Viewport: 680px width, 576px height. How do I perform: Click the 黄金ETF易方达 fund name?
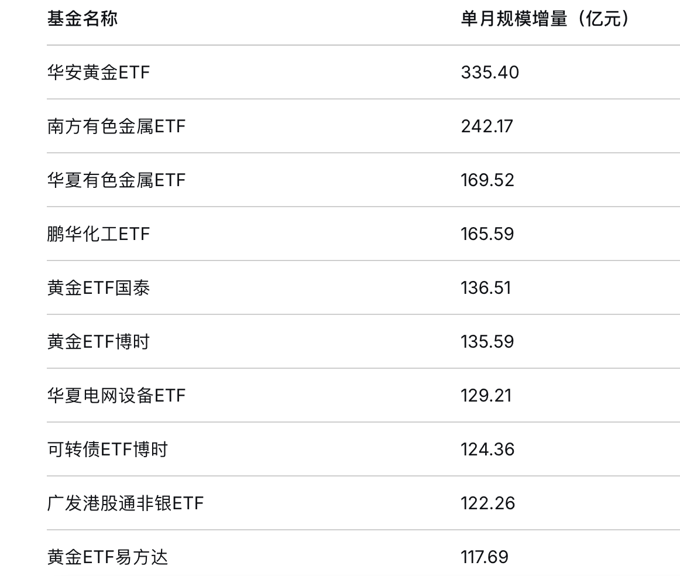tap(107, 557)
